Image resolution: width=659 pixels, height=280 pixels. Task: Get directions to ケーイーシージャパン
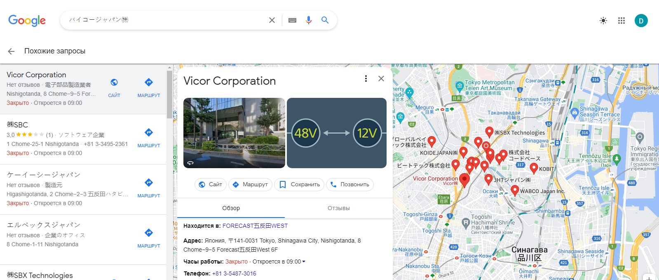pos(149,183)
